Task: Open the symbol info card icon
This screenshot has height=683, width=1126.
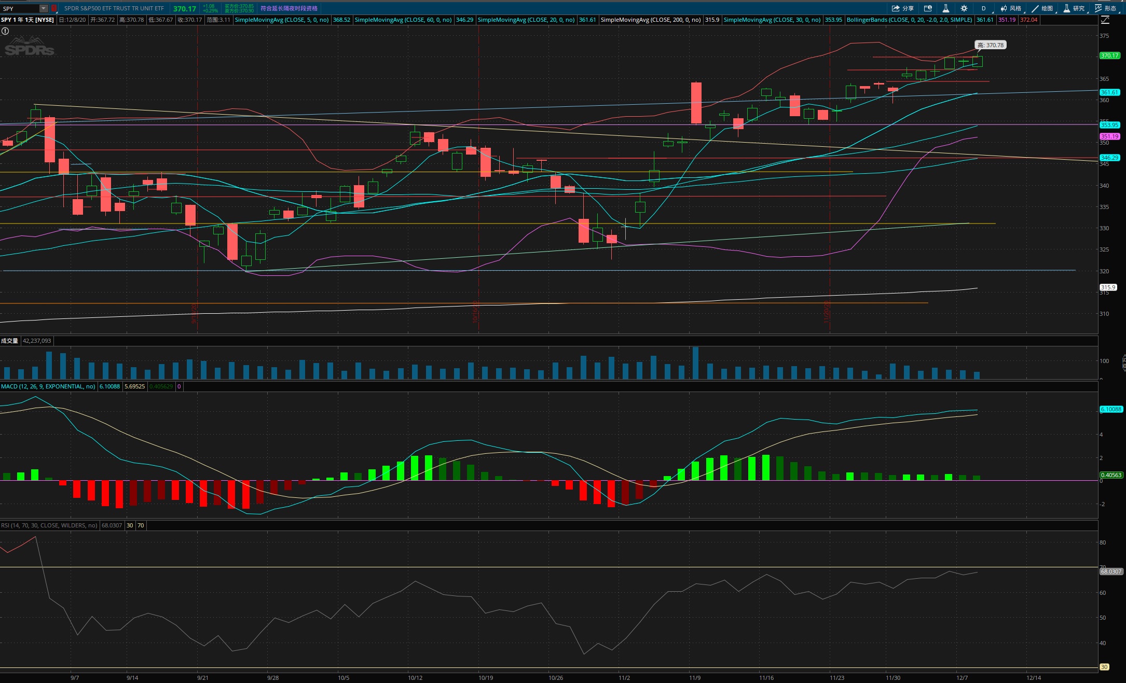Action: [x=928, y=8]
